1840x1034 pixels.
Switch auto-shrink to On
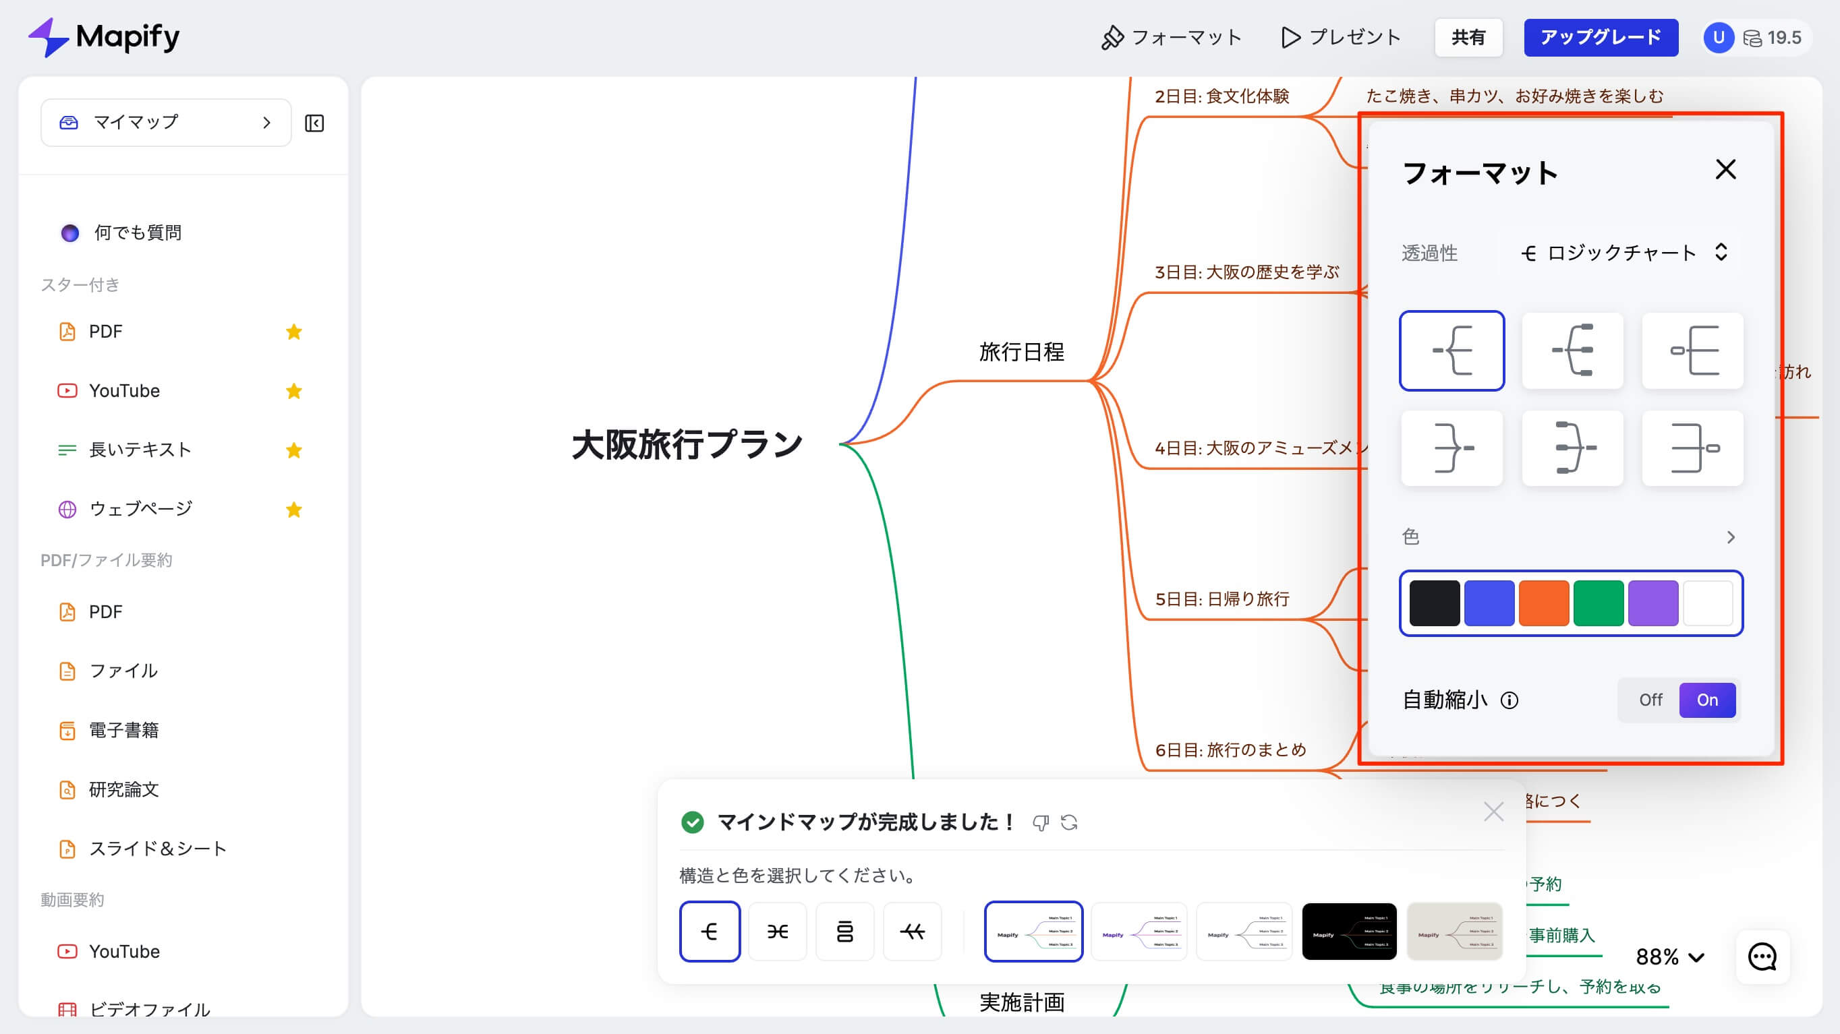(x=1707, y=700)
